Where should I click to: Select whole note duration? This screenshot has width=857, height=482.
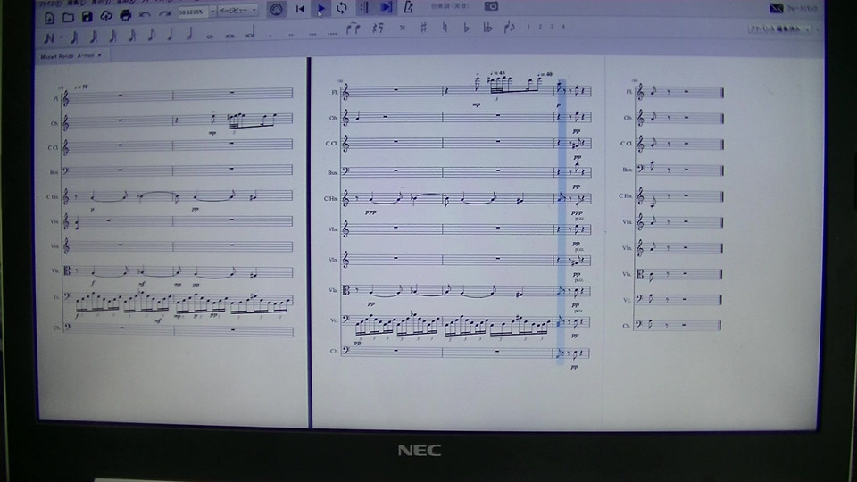(x=209, y=36)
